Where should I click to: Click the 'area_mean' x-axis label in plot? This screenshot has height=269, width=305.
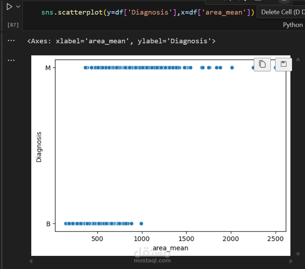pyautogui.click(x=170, y=248)
